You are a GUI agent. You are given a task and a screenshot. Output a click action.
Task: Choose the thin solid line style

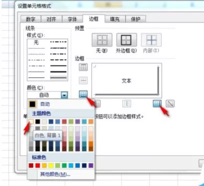tap(36, 77)
